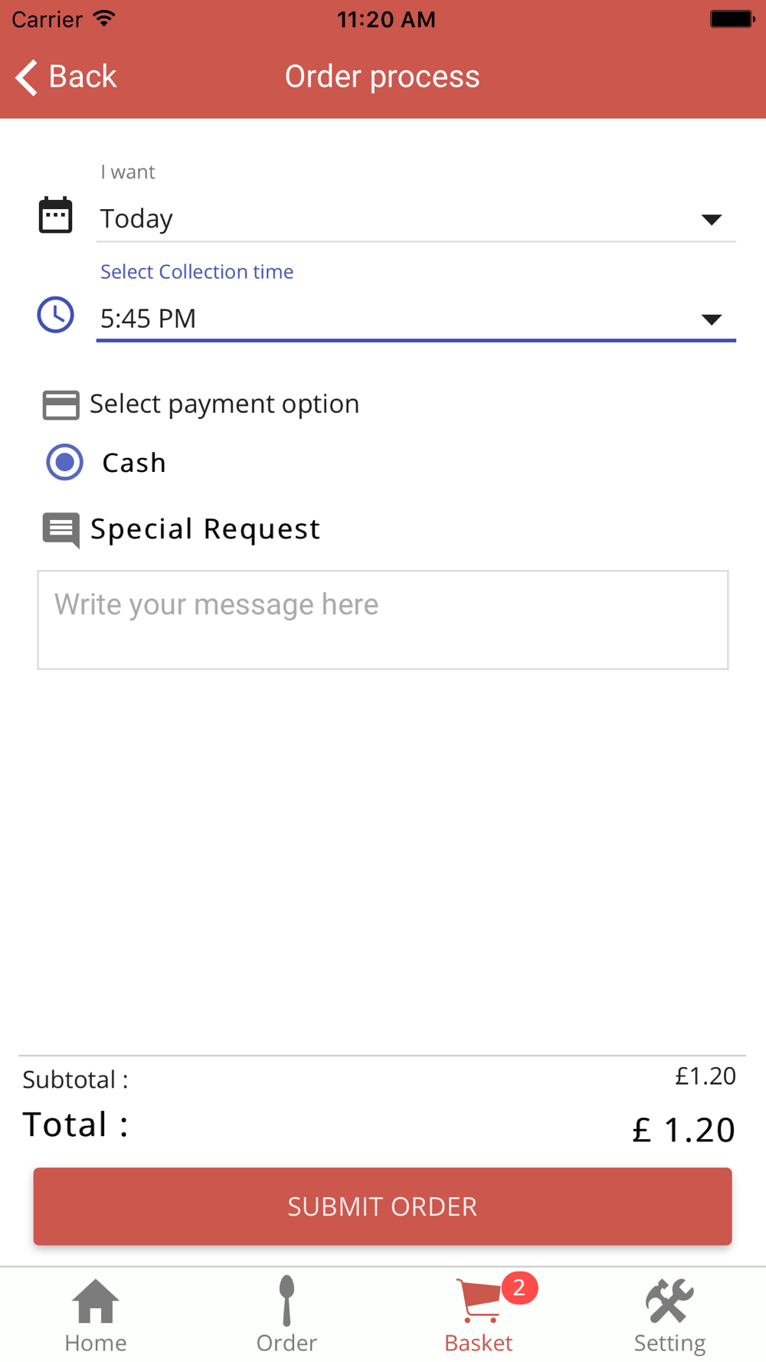The height and width of the screenshot is (1362, 766).
Task: Select the Cash payment label
Action: [134, 463]
